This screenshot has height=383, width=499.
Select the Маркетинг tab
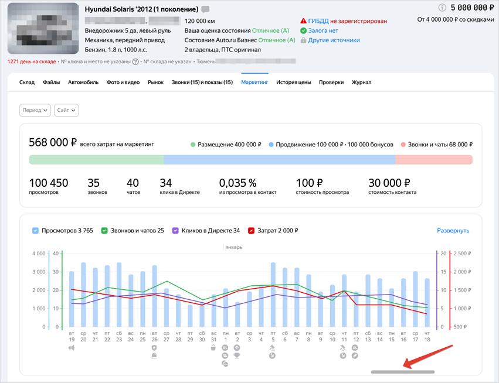pos(254,83)
